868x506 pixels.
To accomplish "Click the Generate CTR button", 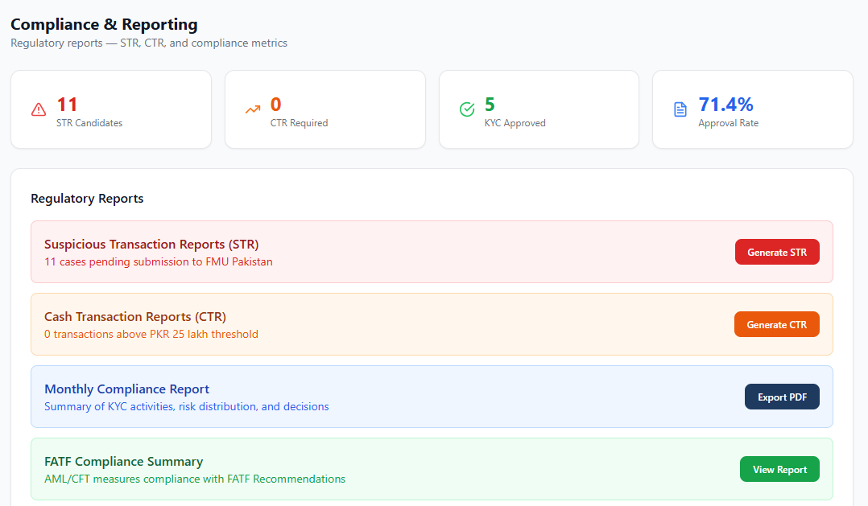I will coord(777,325).
